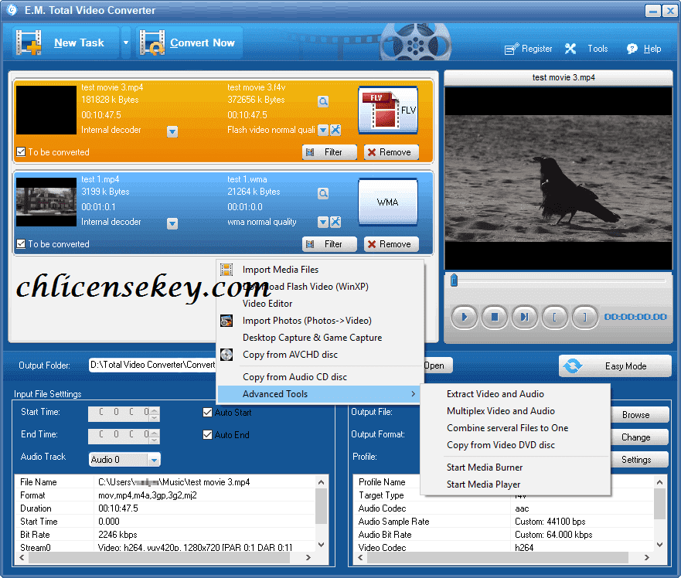This screenshot has width=681, height=578.
Task: Click the Tools wrench icon
Action: pyautogui.click(x=570, y=49)
